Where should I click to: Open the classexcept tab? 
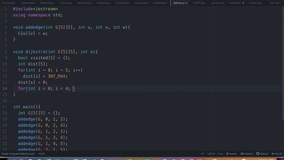tap(142, 3)
